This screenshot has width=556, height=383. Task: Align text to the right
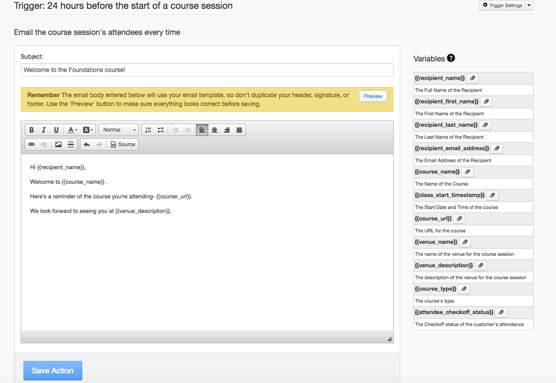tap(227, 130)
